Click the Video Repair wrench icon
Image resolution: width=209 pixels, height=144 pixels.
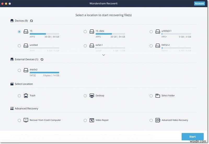point(92,120)
